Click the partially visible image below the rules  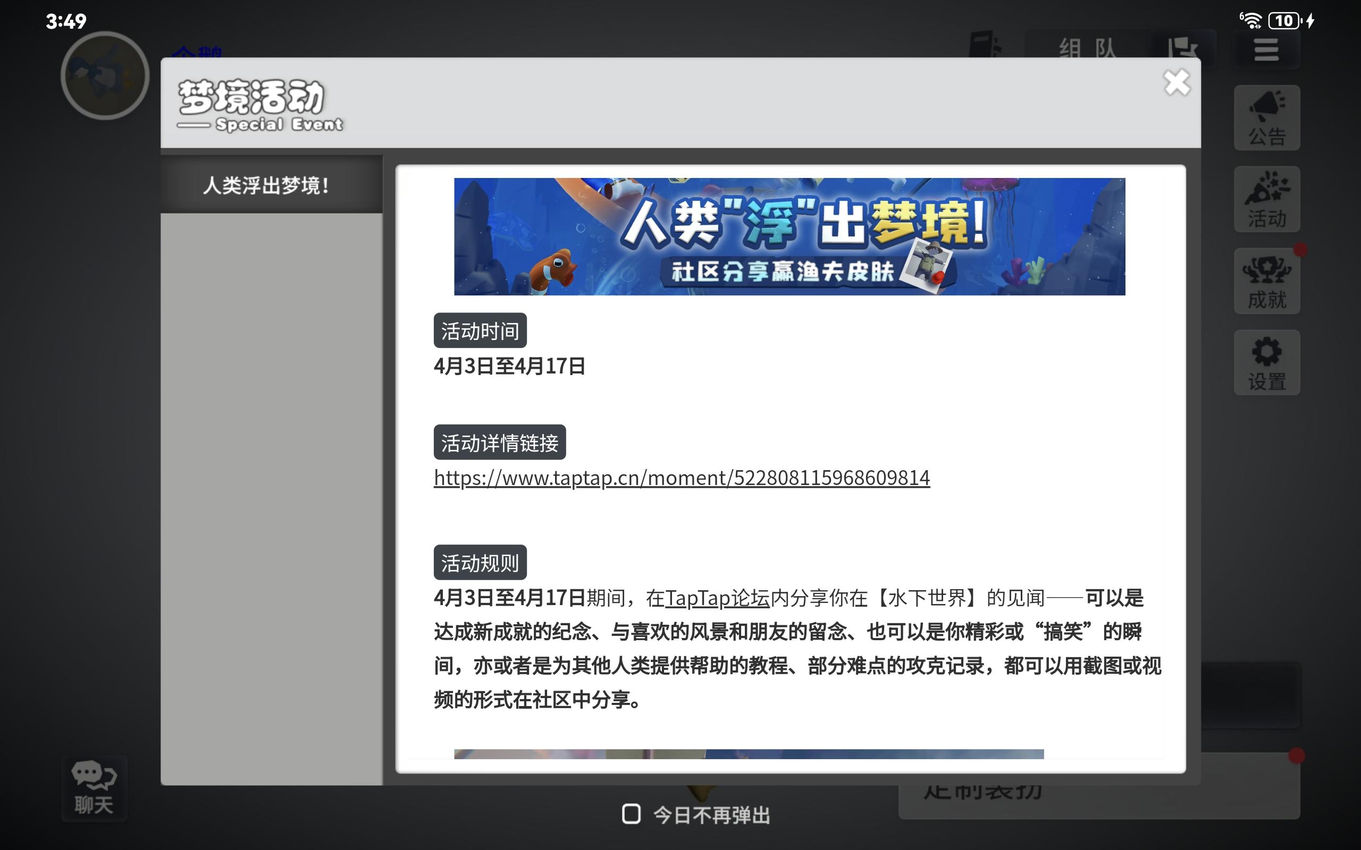coord(749,754)
